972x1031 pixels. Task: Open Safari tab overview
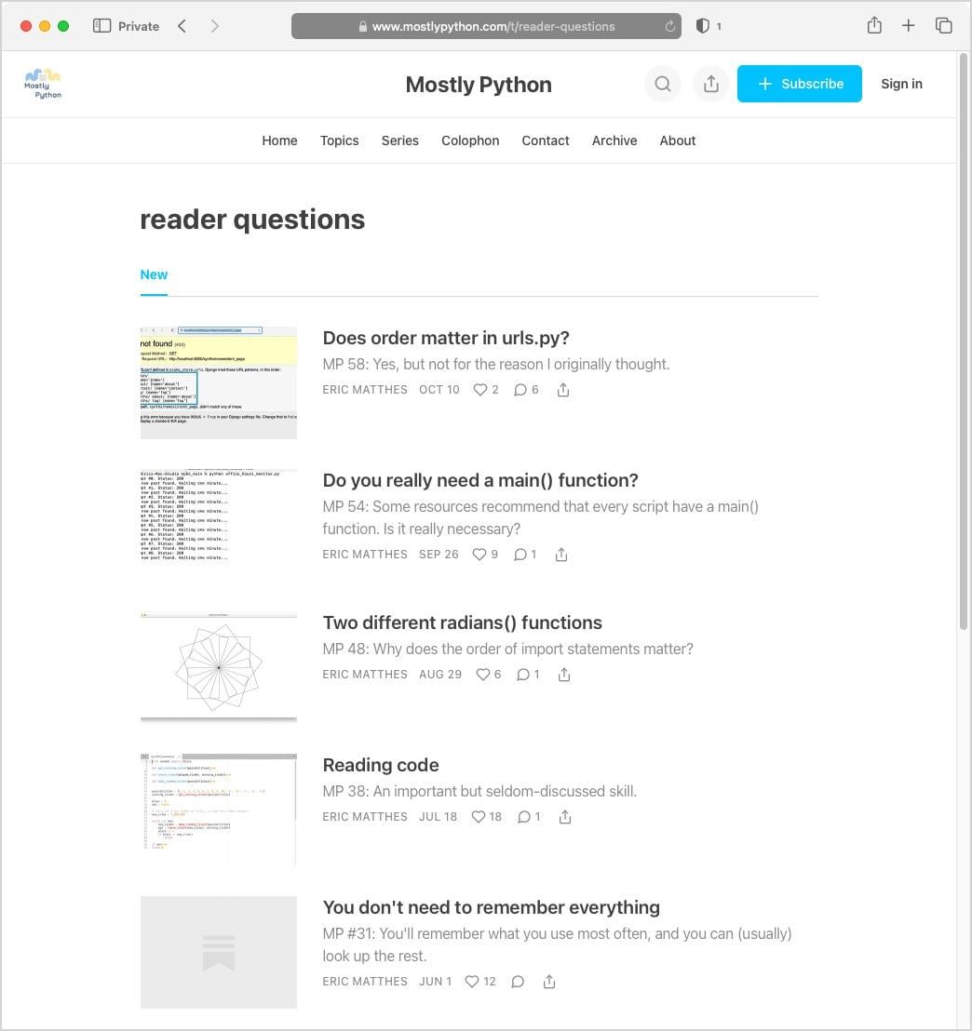tap(944, 26)
